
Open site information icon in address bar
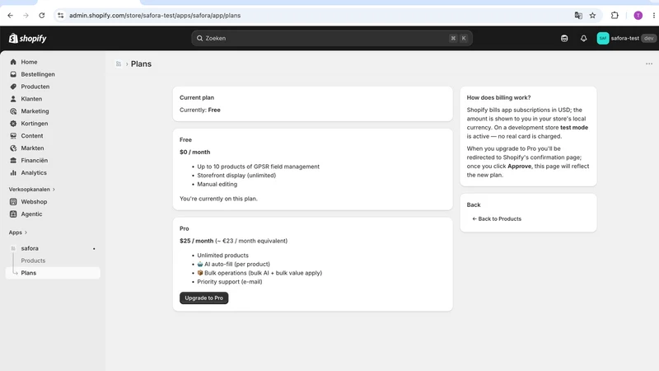60,16
